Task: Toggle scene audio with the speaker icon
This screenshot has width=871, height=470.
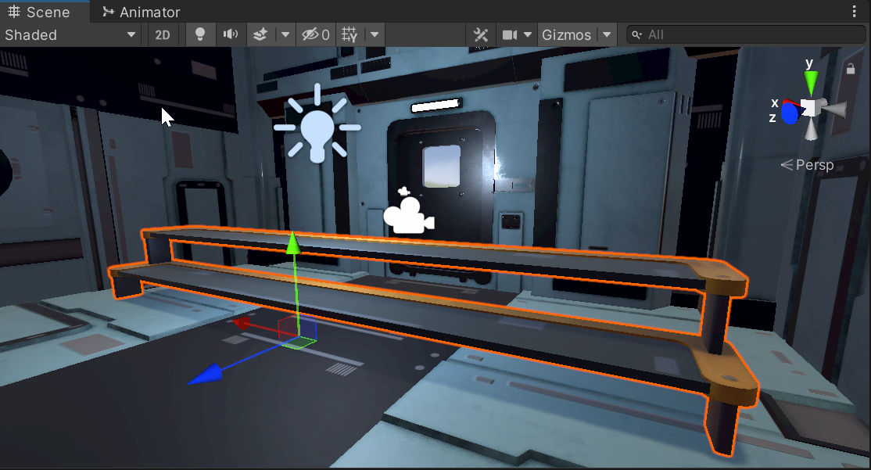Action: 230,34
